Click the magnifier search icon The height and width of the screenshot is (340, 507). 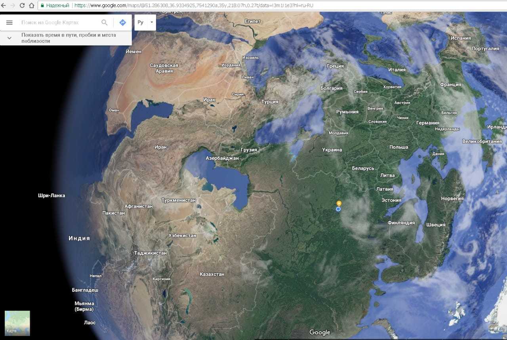(x=105, y=23)
